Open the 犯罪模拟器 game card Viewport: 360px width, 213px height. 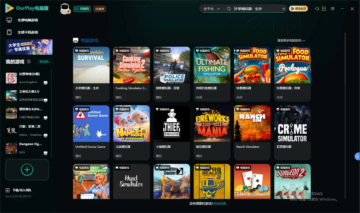[292, 133]
